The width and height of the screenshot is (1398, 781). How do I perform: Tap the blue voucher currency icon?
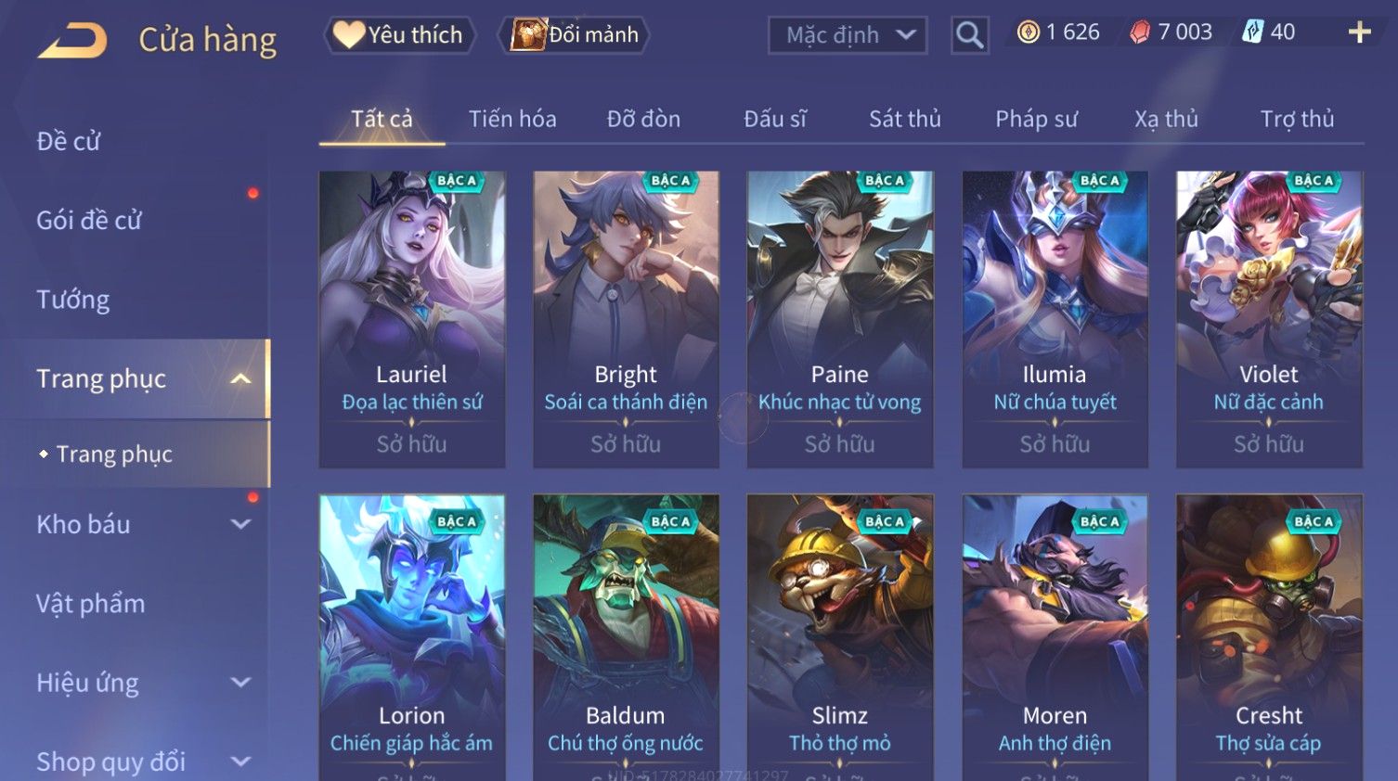click(x=1252, y=32)
